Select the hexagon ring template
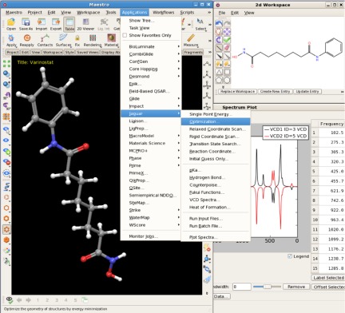 click(x=227, y=80)
